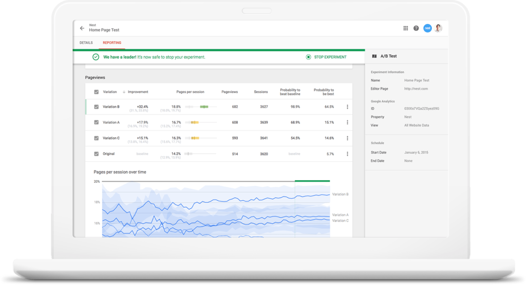Uncheck the Original row checkbox
526x285 pixels.
tap(96, 154)
